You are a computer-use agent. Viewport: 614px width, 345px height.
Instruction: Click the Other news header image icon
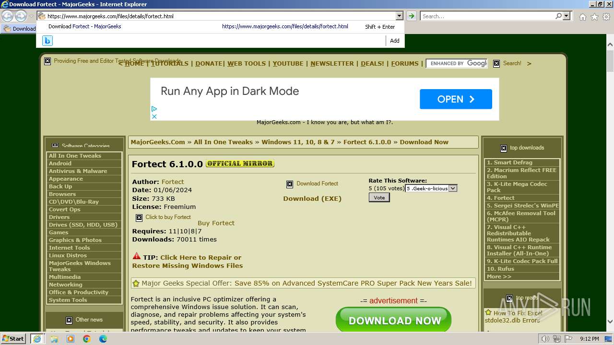tap(69, 320)
